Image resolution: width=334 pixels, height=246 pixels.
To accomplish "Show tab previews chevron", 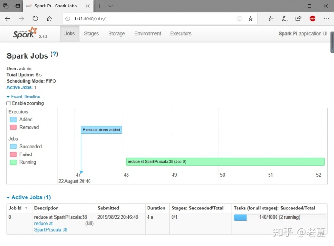I will pyautogui.click(x=110, y=6).
